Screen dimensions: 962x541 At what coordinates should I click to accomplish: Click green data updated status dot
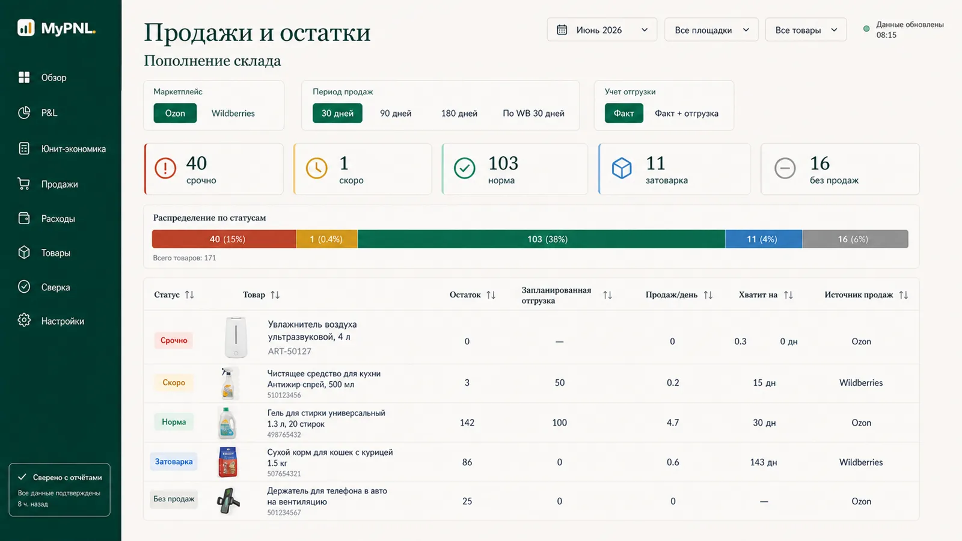tap(866, 28)
